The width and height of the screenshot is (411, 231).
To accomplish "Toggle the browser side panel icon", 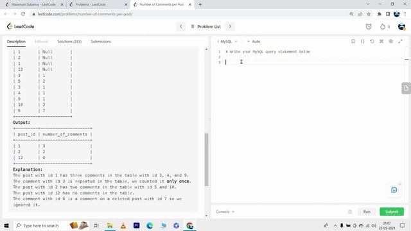I will coord(388,14).
